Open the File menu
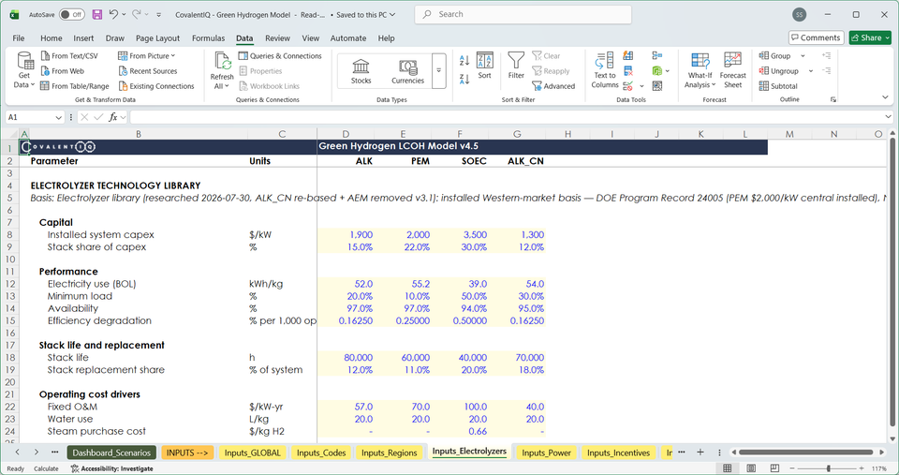The image size is (899, 475). click(19, 37)
